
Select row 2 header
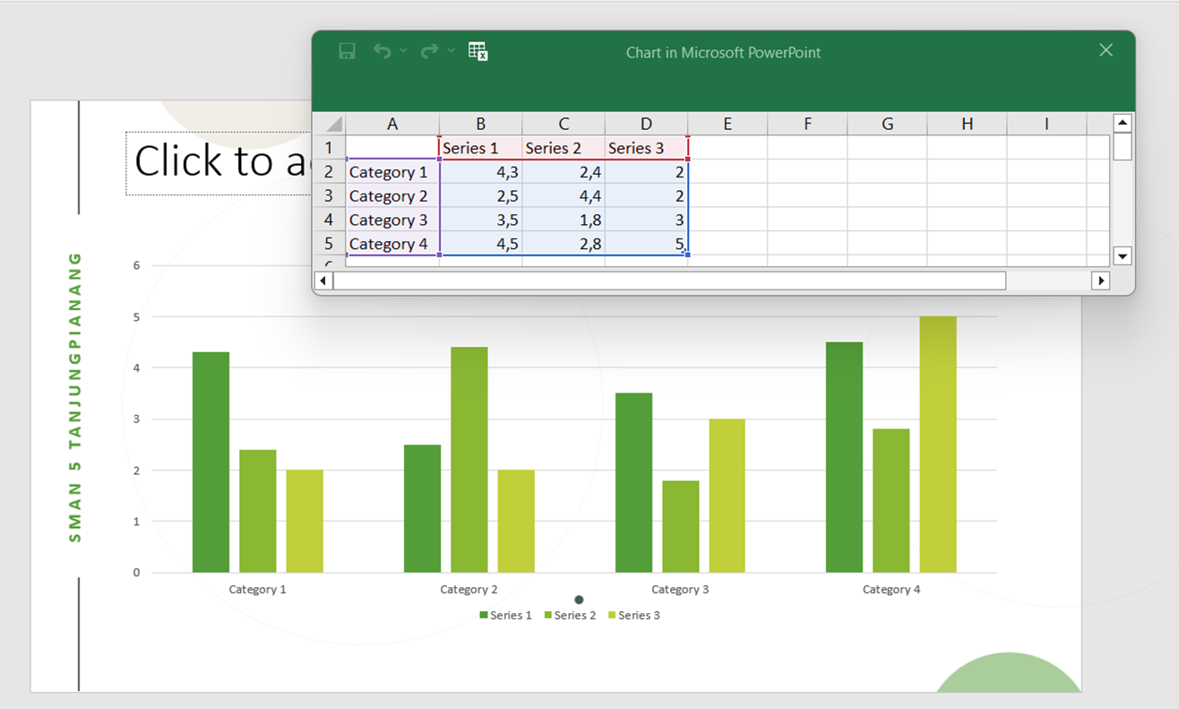(x=329, y=172)
